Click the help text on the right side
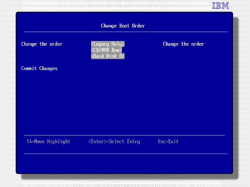This screenshot has height=187, width=250. [183, 44]
